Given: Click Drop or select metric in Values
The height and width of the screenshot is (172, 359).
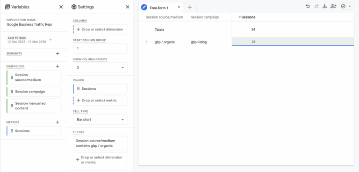Looking at the screenshot, I should (101, 100).
